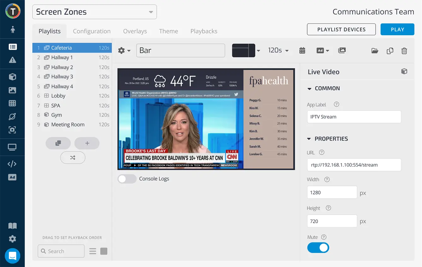Toggle the Mute switch off

[318, 248]
